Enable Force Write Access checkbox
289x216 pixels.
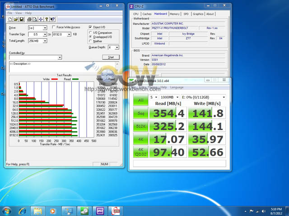point(54,27)
